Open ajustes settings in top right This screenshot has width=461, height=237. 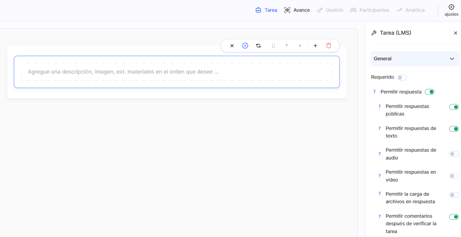(x=451, y=10)
